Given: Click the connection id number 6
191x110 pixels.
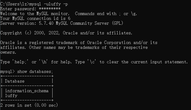Looking at the screenshot, I should pos(69,18).
